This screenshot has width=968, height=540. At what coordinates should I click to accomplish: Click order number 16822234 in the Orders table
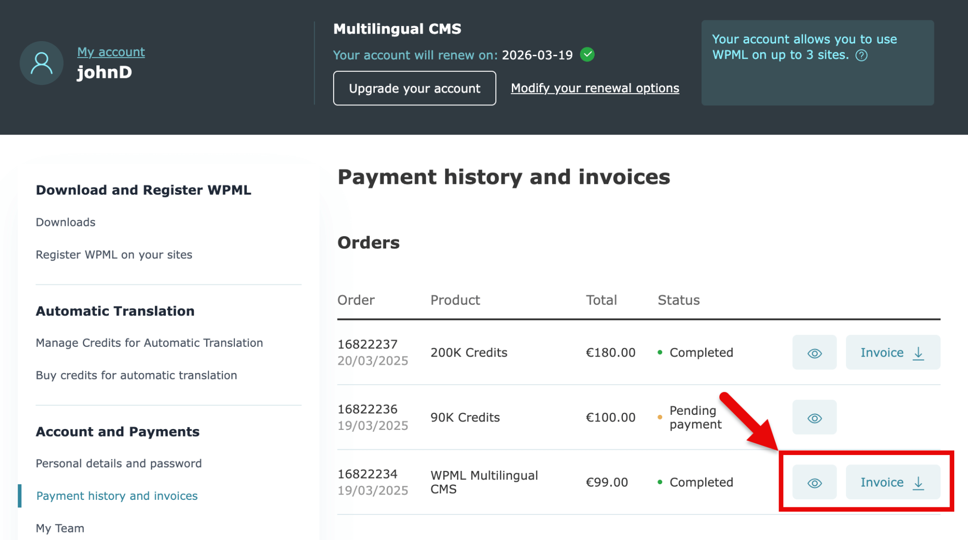[x=367, y=474]
